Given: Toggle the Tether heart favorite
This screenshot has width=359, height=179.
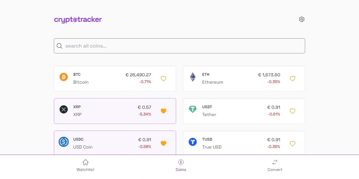Looking at the screenshot, I should [293, 111].
